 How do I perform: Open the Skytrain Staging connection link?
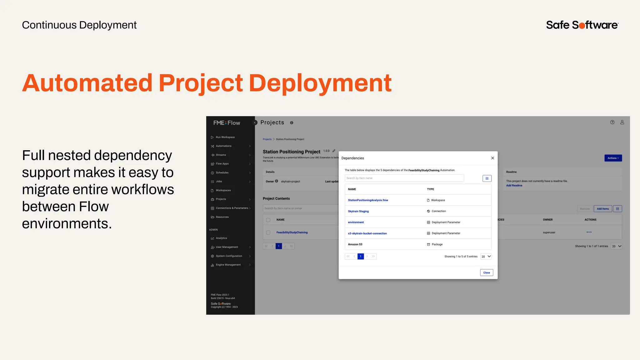pyautogui.click(x=358, y=212)
